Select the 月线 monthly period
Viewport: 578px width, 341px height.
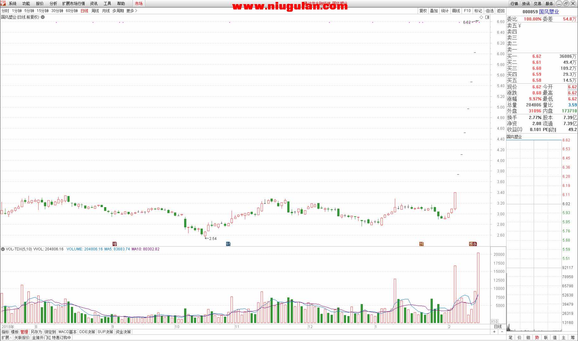[106, 11]
